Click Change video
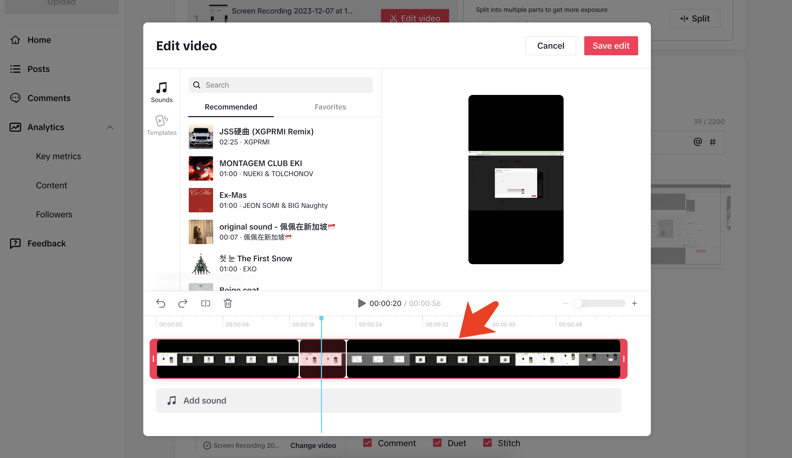The width and height of the screenshot is (792, 458). (313, 445)
